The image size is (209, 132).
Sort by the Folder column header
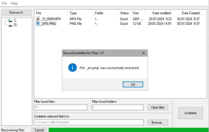[x=99, y=13]
